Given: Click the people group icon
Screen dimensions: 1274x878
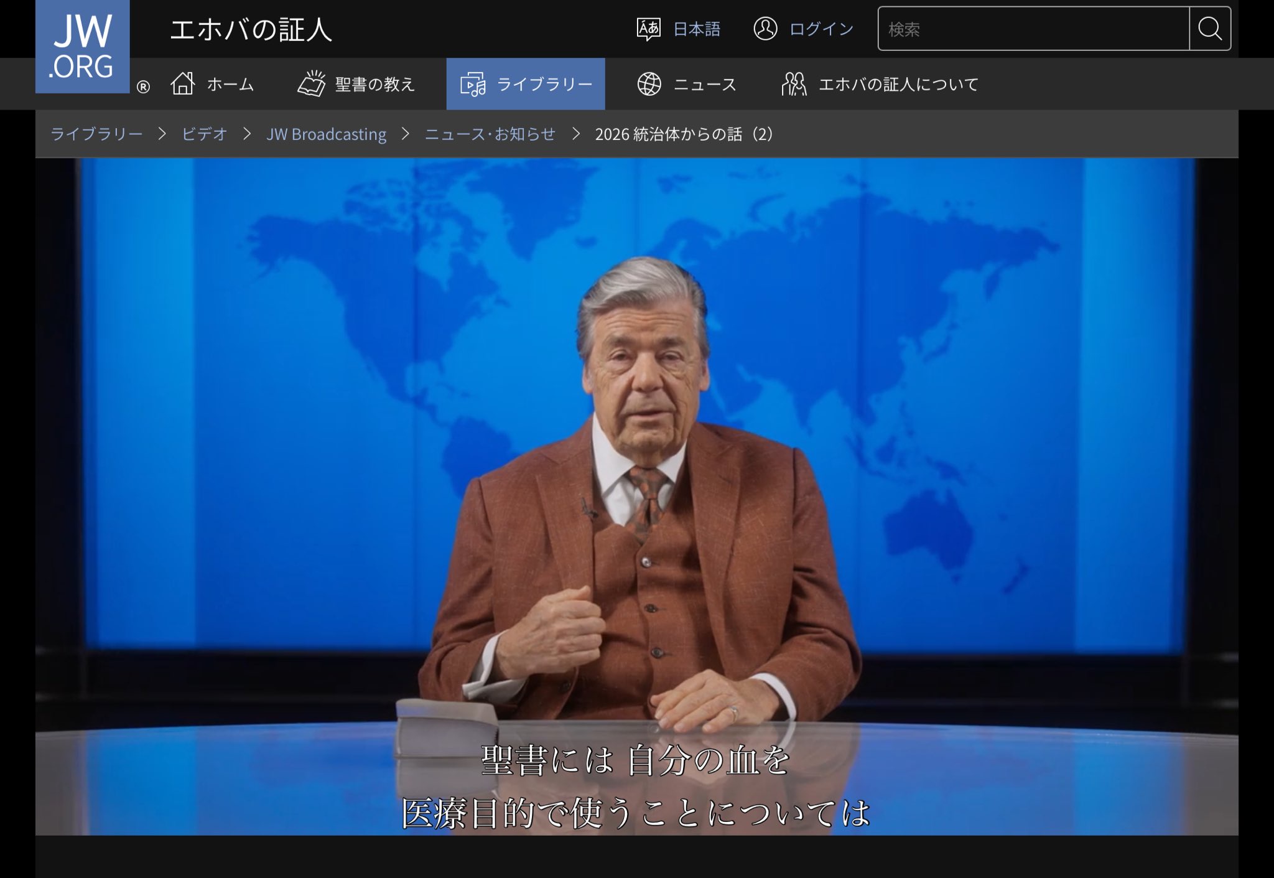Looking at the screenshot, I should (794, 83).
